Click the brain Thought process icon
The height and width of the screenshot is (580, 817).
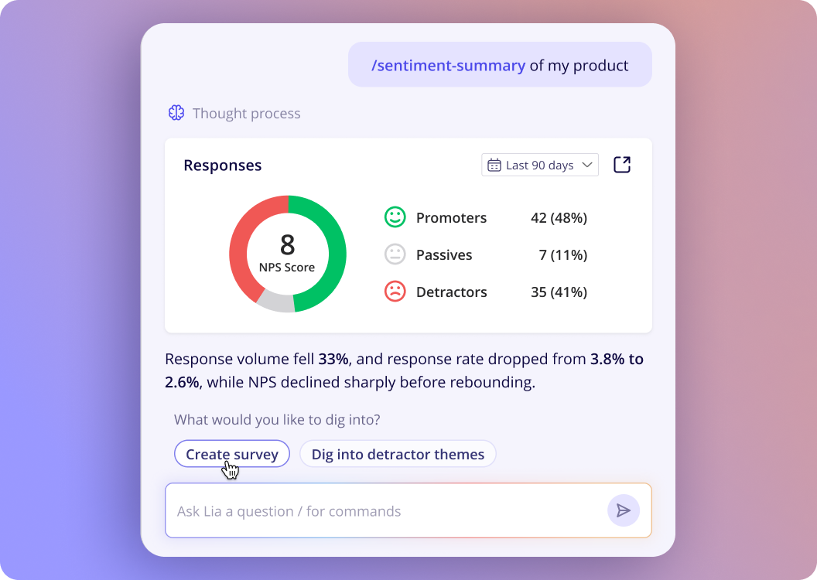[176, 112]
